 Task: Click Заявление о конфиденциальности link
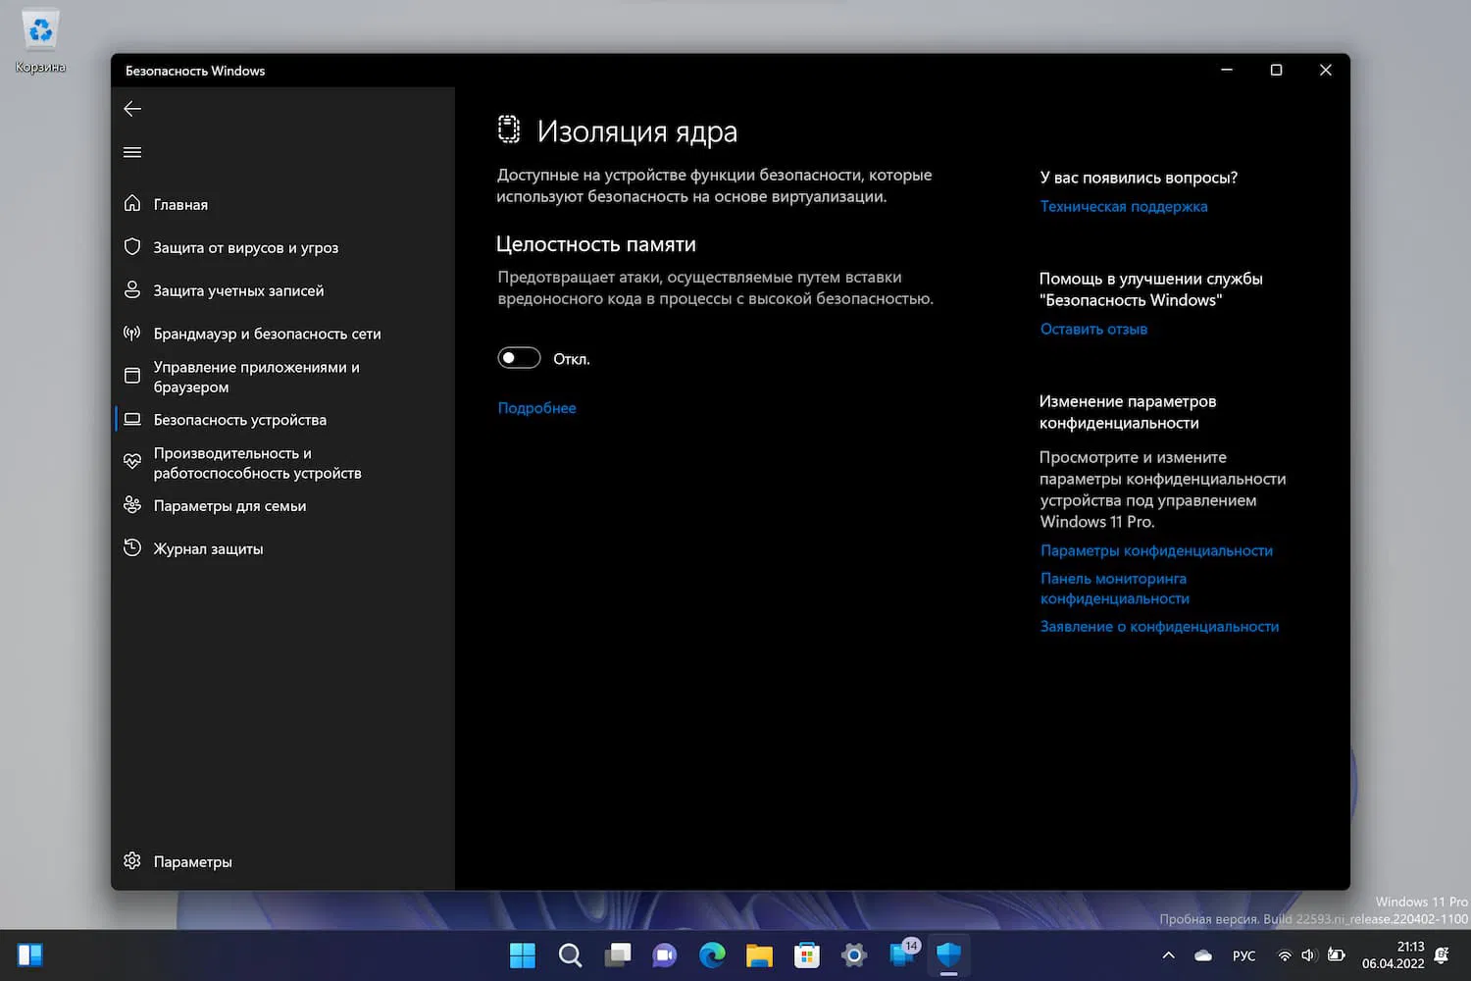pyautogui.click(x=1159, y=626)
